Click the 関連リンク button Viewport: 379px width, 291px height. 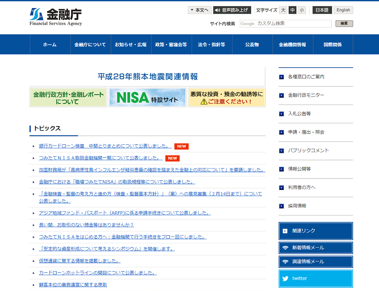click(315, 231)
